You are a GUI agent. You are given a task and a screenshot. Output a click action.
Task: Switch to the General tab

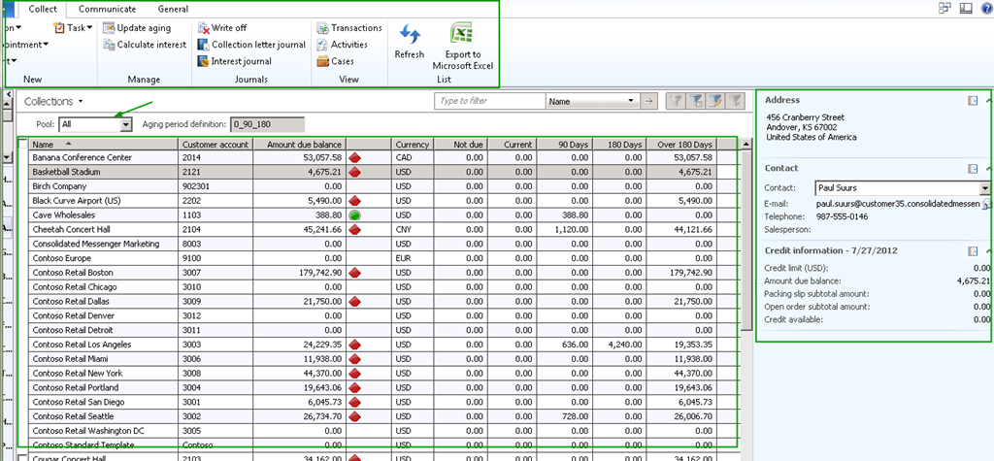coord(173,8)
